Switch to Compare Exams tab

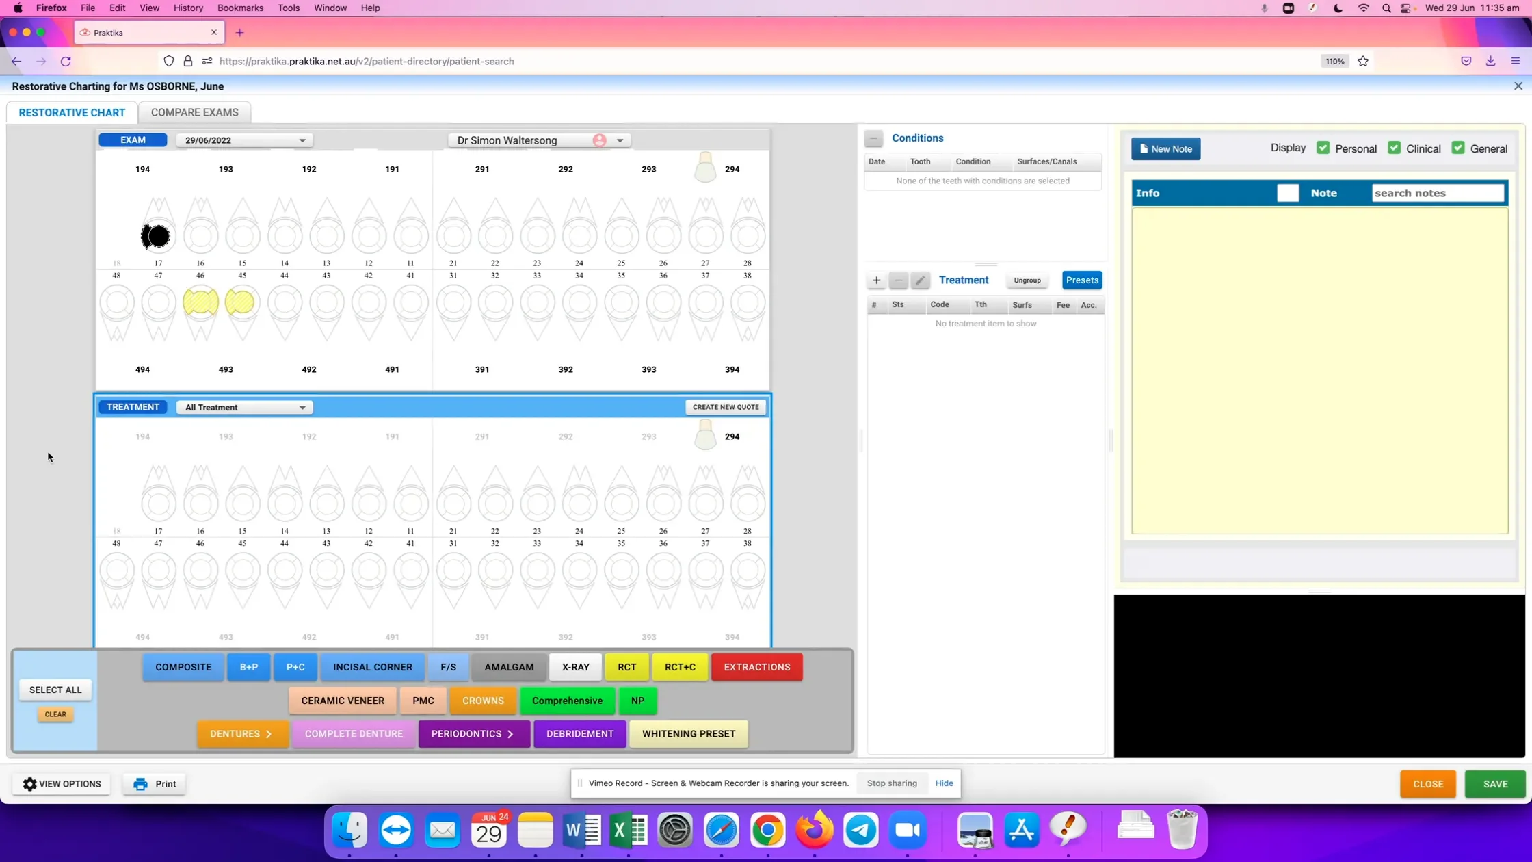194,112
